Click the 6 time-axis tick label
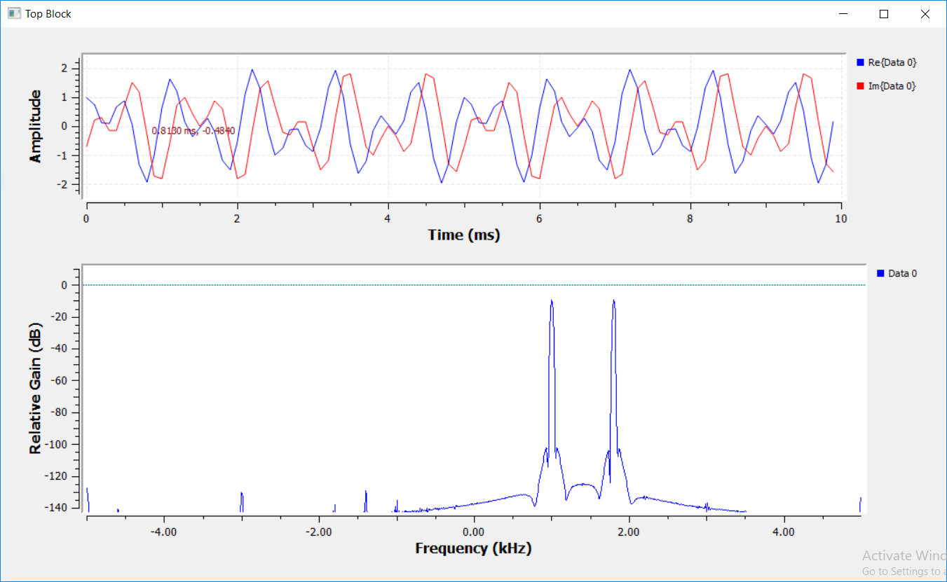 point(540,219)
